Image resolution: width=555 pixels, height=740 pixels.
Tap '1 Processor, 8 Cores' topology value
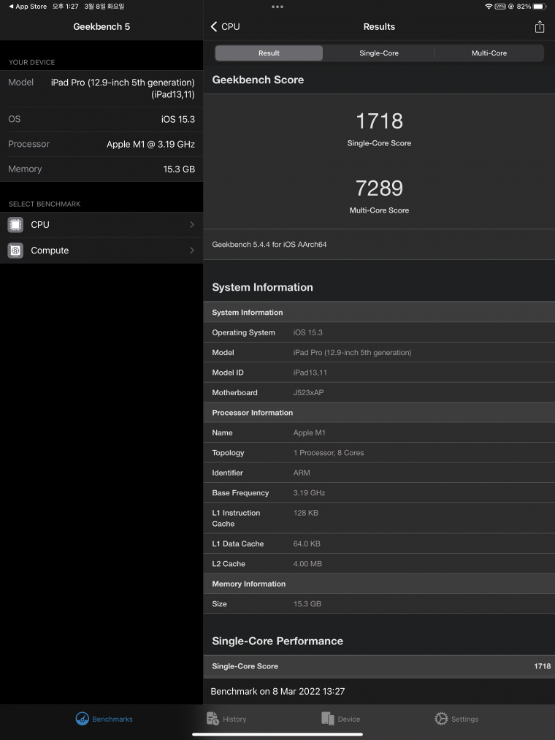329,453
